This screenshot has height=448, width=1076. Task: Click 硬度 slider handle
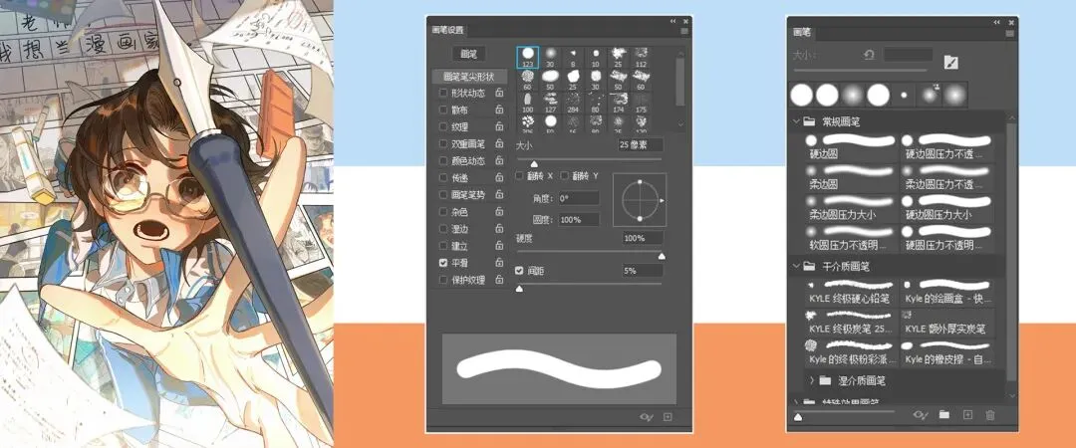pyautogui.click(x=662, y=256)
